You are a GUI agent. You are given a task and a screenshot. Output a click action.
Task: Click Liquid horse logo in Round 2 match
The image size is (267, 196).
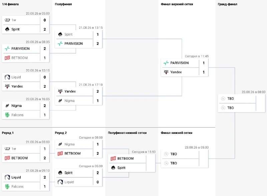[x=60, y=182]
